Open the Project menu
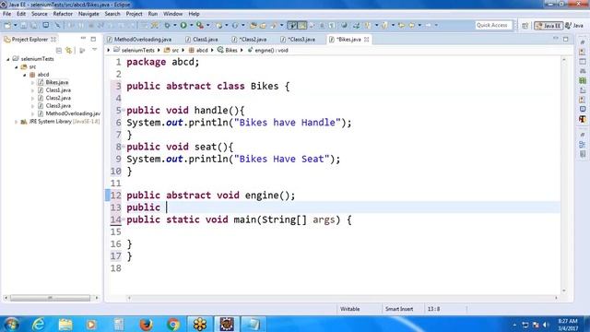The width and height of the screenshot is (590, 332). (134, 14)
